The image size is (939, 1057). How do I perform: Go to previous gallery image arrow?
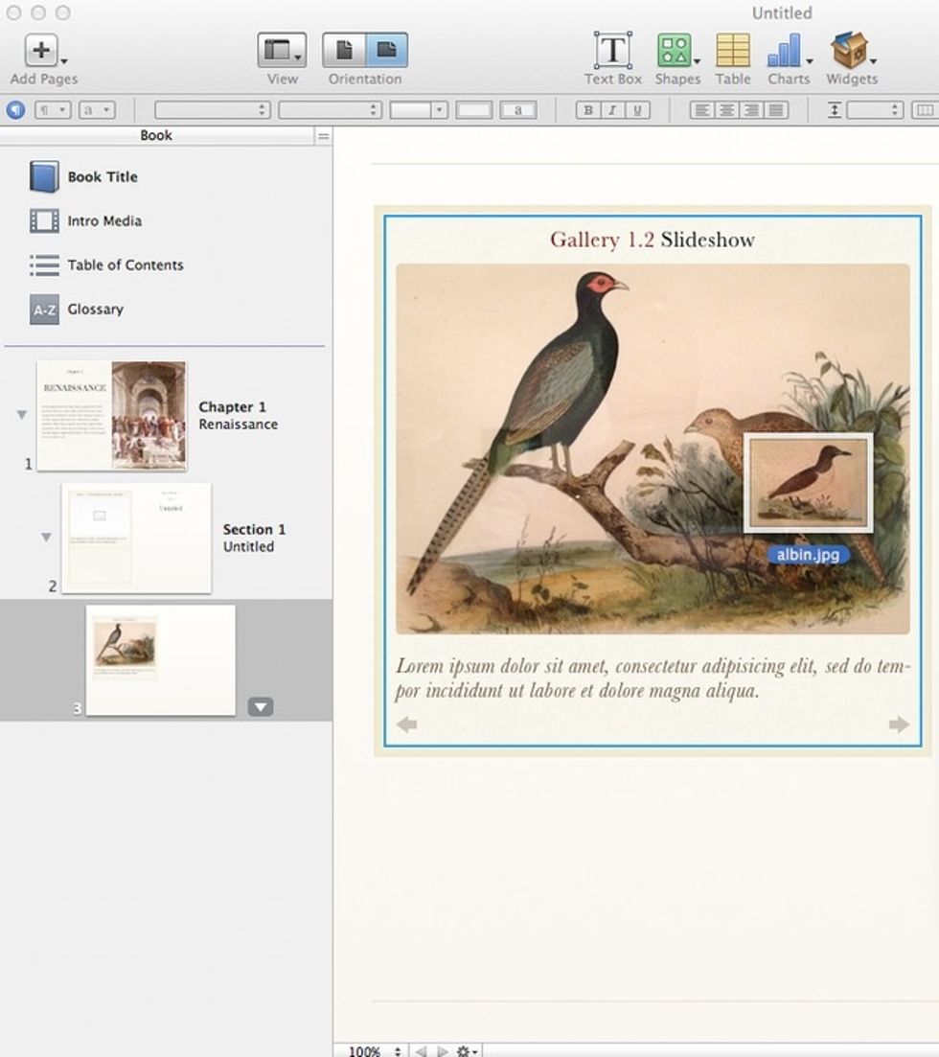click(x=407, y=724)
